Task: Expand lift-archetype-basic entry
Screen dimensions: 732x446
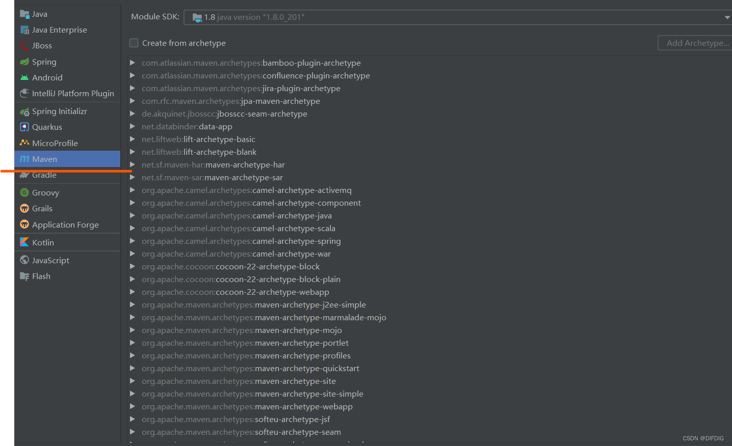Action: point(133,139)
